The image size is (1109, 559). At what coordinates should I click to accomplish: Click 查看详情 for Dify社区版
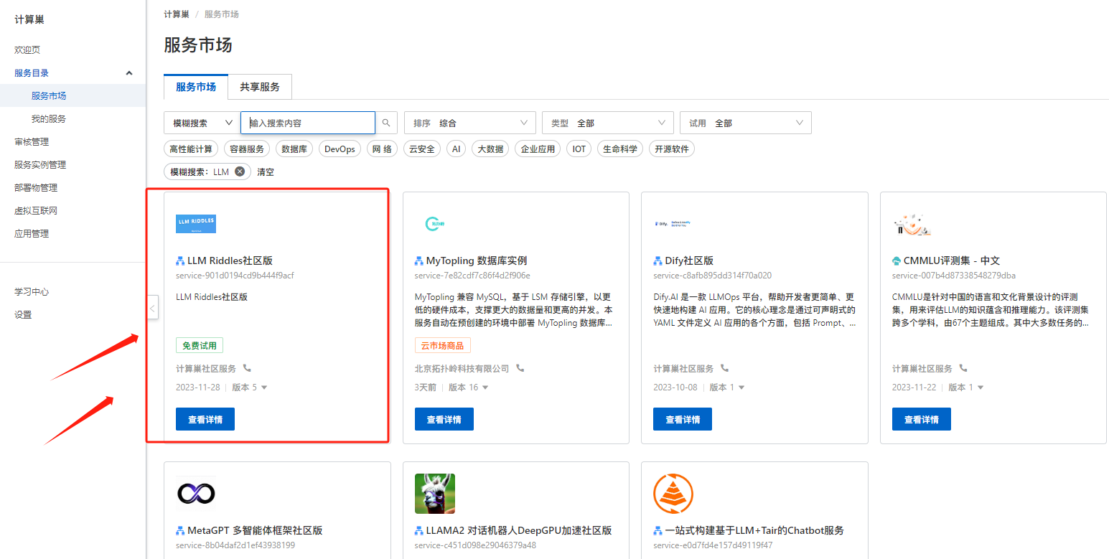(x=683, y=419)
